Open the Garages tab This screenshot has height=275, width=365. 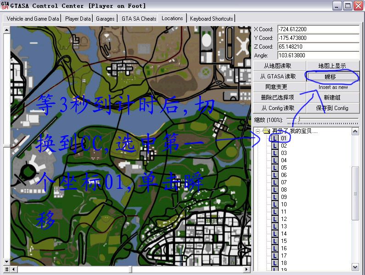(105, 19)
